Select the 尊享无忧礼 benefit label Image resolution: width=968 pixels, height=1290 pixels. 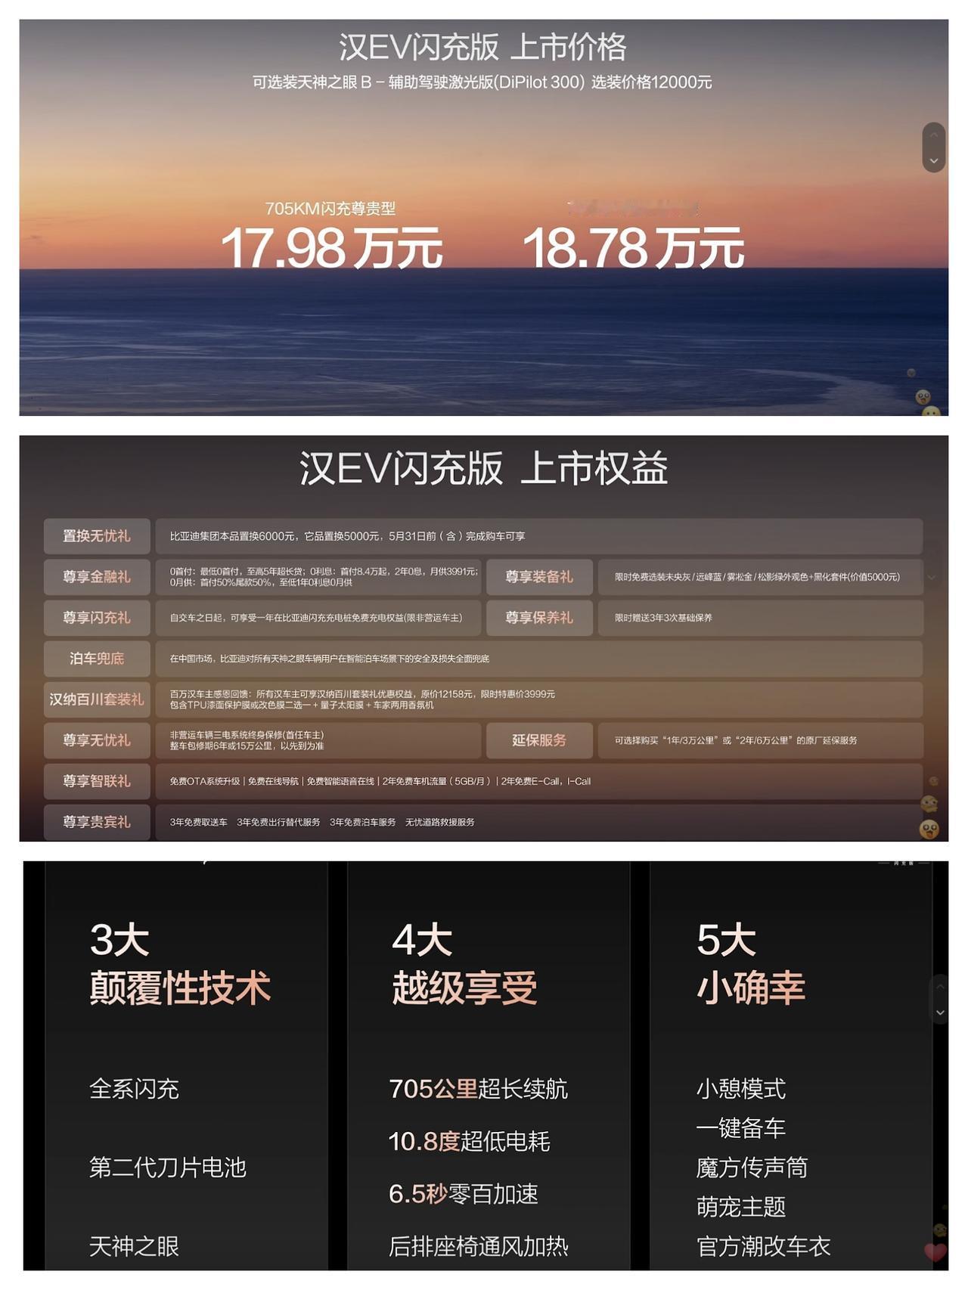point(97,740)
